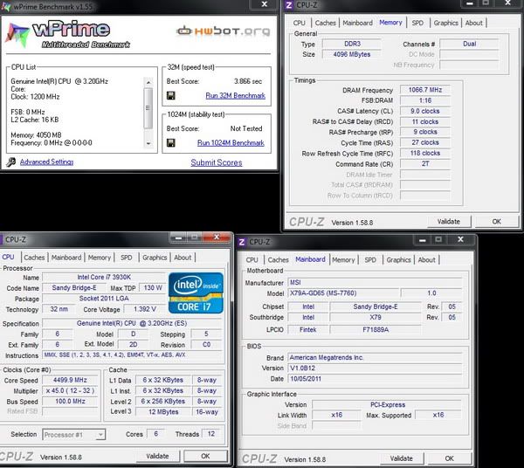This screenshot has height=468, width=524.
Task: Open Memory tab in processor window
Action: [x=100, y=258]
